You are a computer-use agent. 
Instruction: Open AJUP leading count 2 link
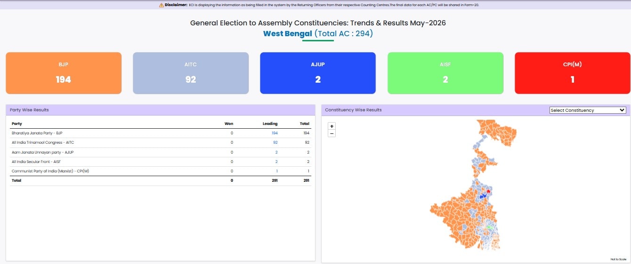[276, 152]
